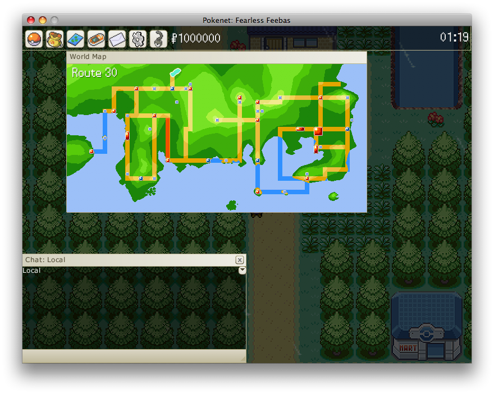Screen dimensions: 494x394
Task: Toggle the world map toolbar icon
Action: pos(76,39)
